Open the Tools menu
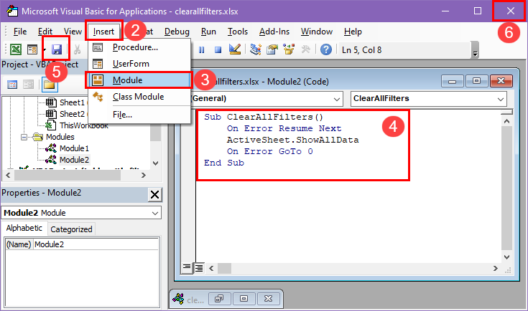528x311 pixels. (x=237, y=32)
